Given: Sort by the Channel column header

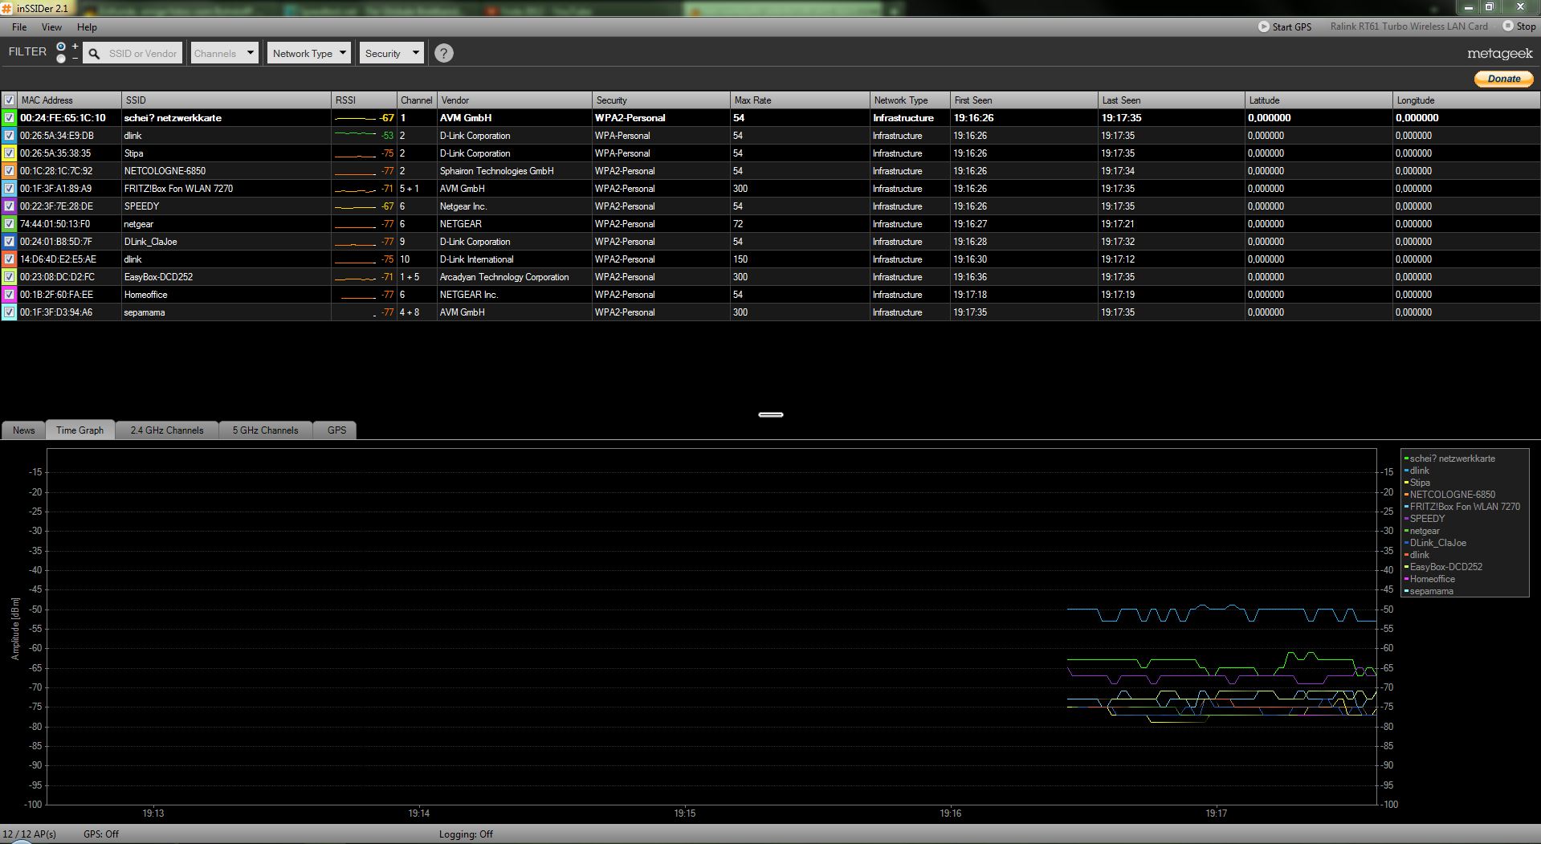Looking at the screenshot, I should coord(417,100).
